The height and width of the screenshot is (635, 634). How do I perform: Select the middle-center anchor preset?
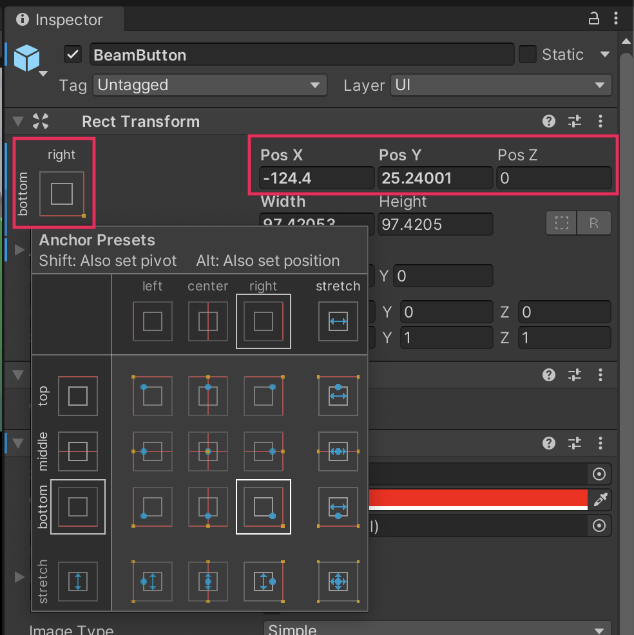(x=207, y=451)
